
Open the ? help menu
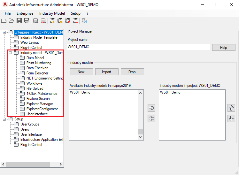87,13
